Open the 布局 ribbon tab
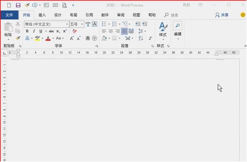This screenshot has width=247, height=162. [x=74, y=15]
